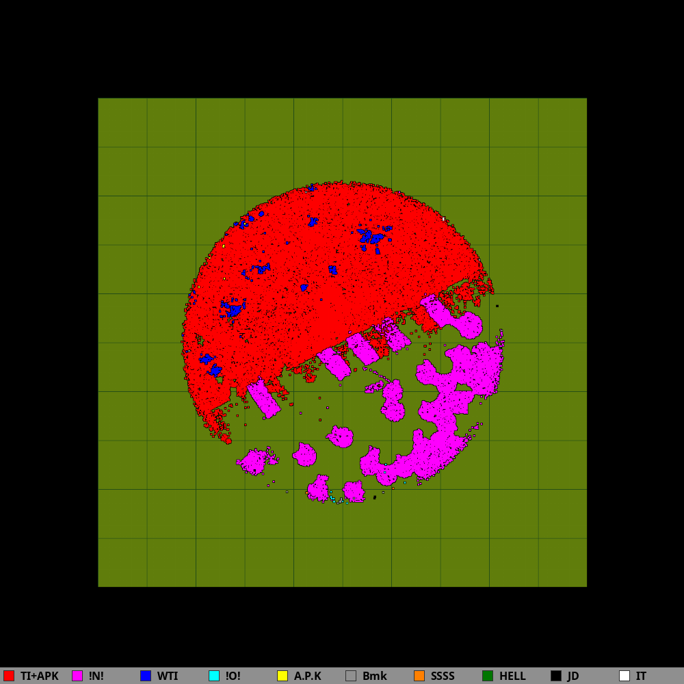The image size is (684, 684).
Task: Click the orange SSSS legend swatch
Action: (419, 676)
